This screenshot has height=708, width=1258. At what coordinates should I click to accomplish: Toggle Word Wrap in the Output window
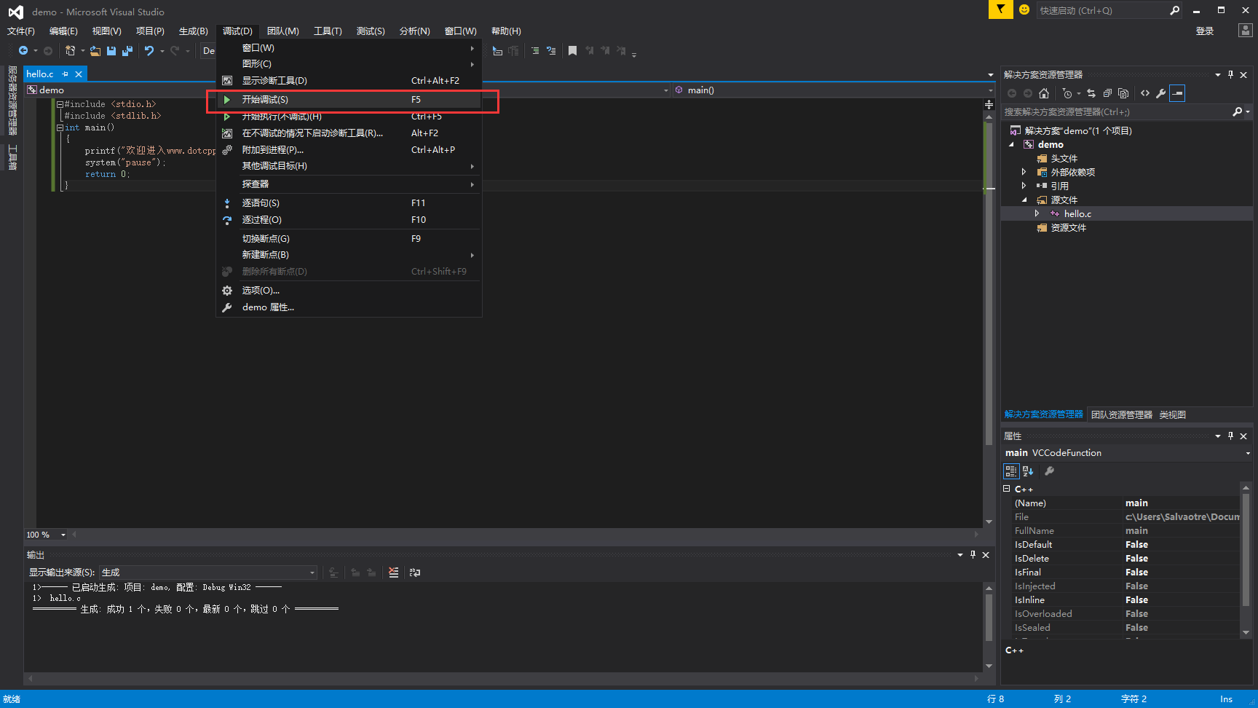coord(414,573)
